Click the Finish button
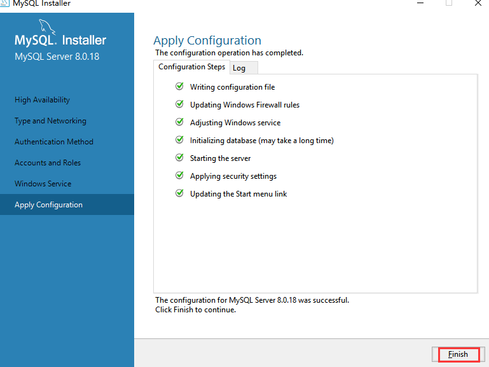The height and width of the screenshot is (367, 489). click(x=458, y=354)
